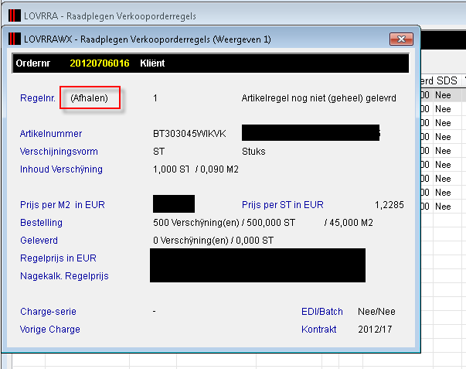This screenshot has width=466, height=369.
Task: Click the Kliënt label in the black header
Action: (152, 63)
